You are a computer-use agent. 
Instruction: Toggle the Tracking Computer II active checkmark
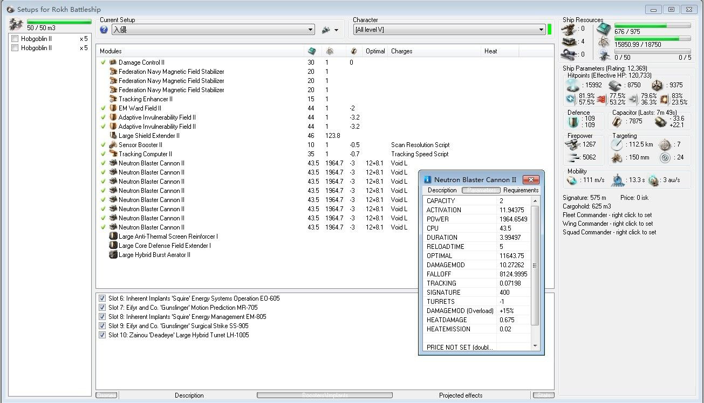103,154
